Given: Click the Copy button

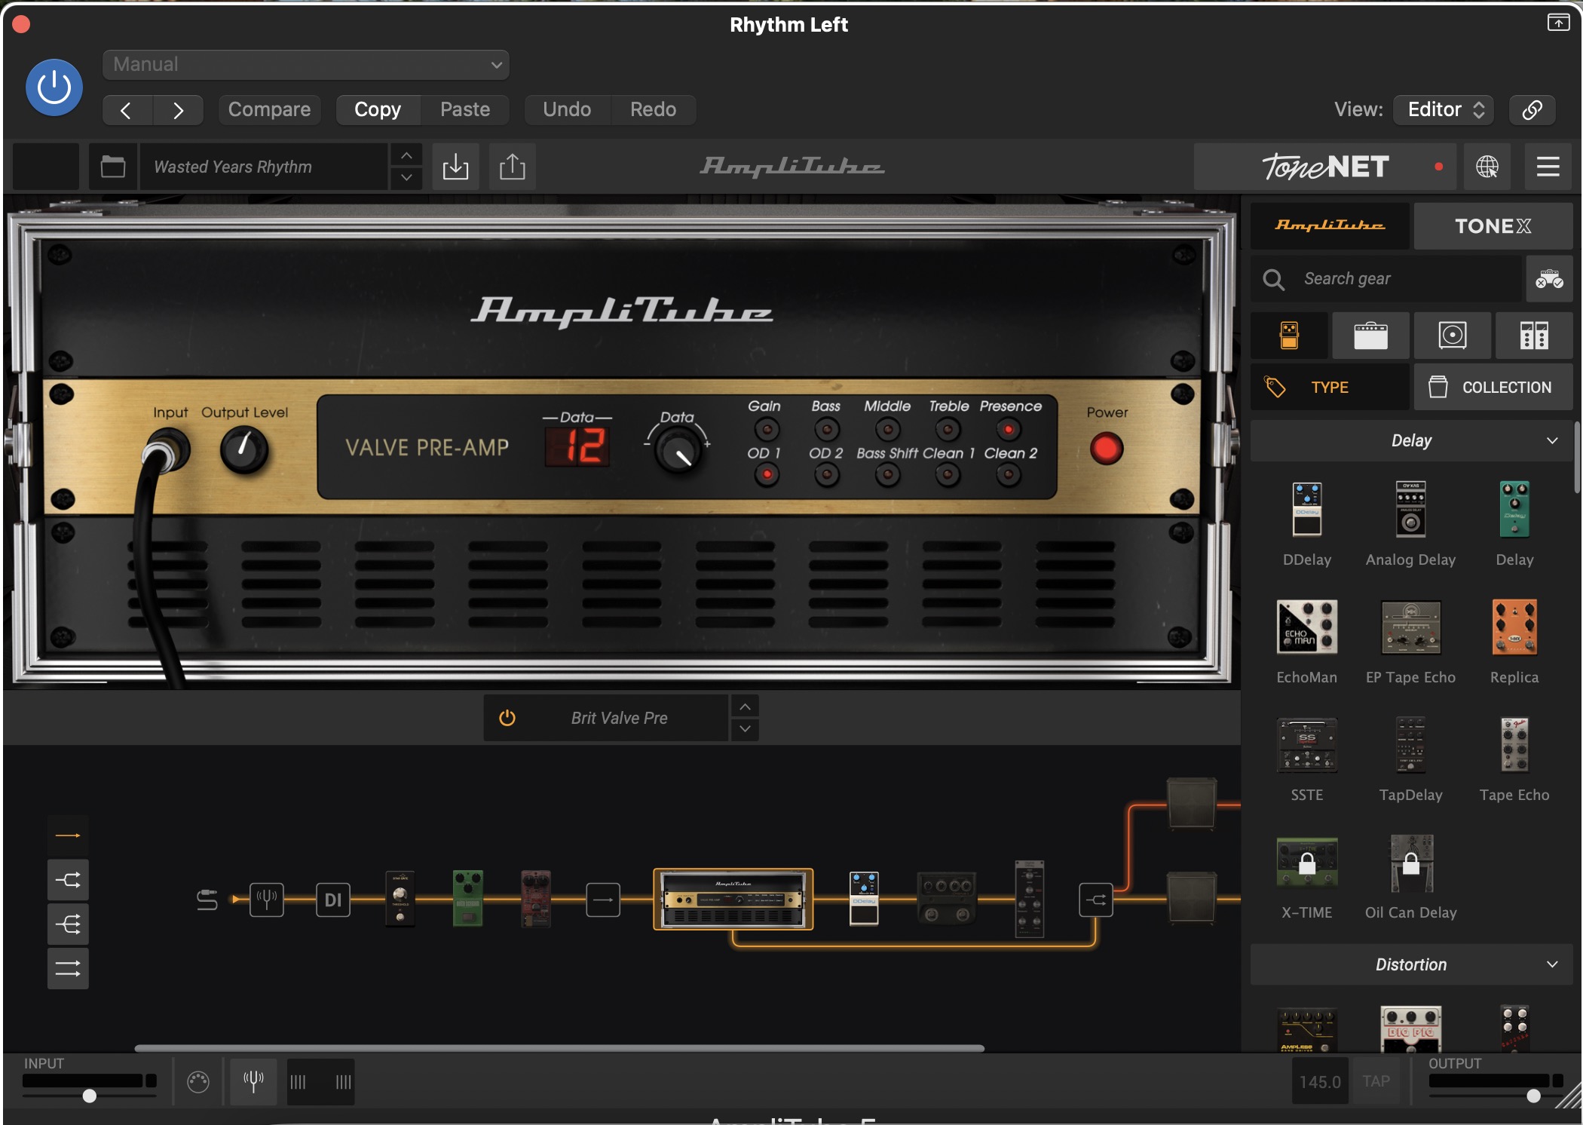Looking at the screenshot, I should (378, 110).
